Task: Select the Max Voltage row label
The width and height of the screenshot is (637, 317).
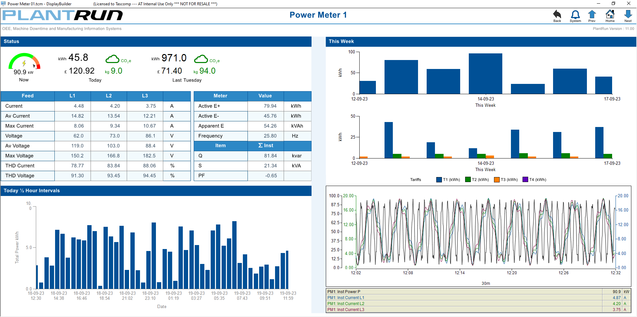Action: 20,156
